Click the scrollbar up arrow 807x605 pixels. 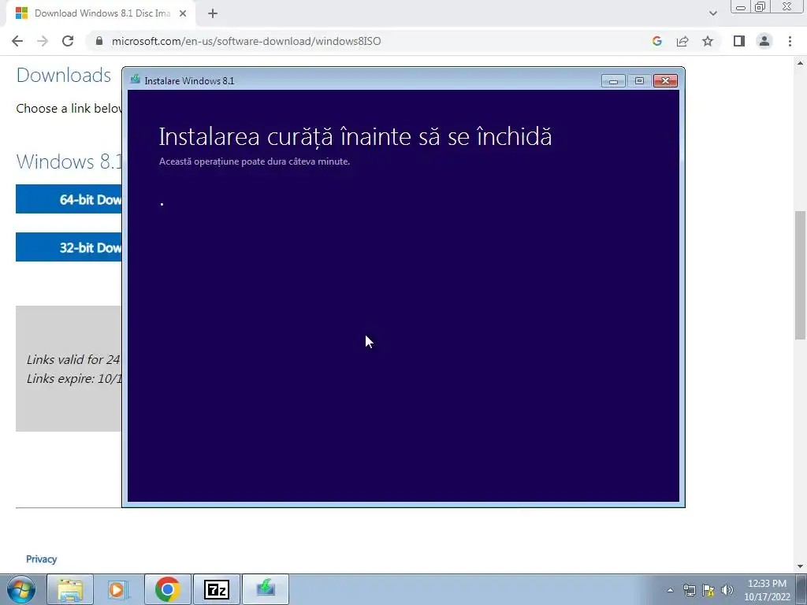coord(800,63)
